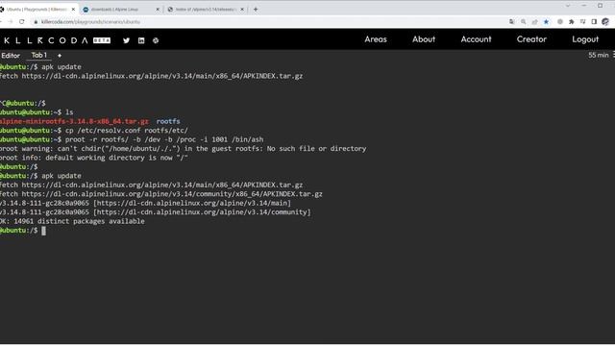615x346 pixels.
Task: Click the BETA badge next to logo
Action: click(102, 40)
